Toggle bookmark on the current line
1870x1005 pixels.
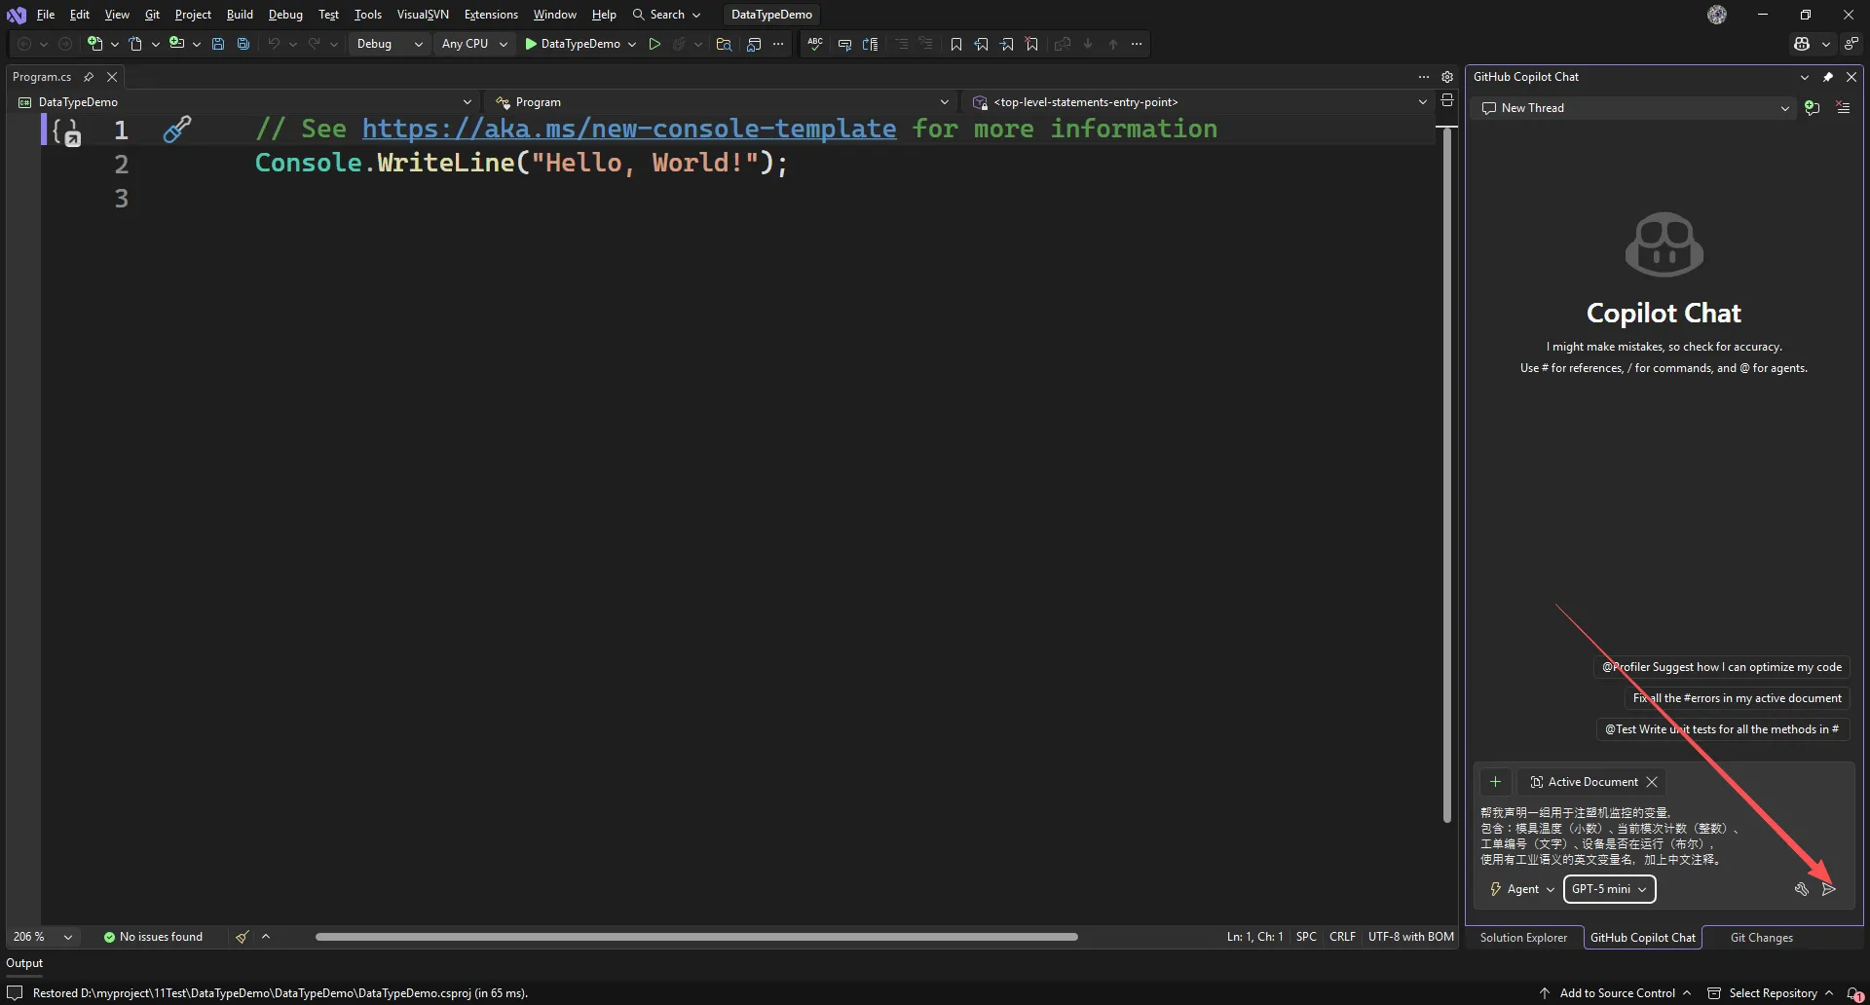[x=956, y=44]
